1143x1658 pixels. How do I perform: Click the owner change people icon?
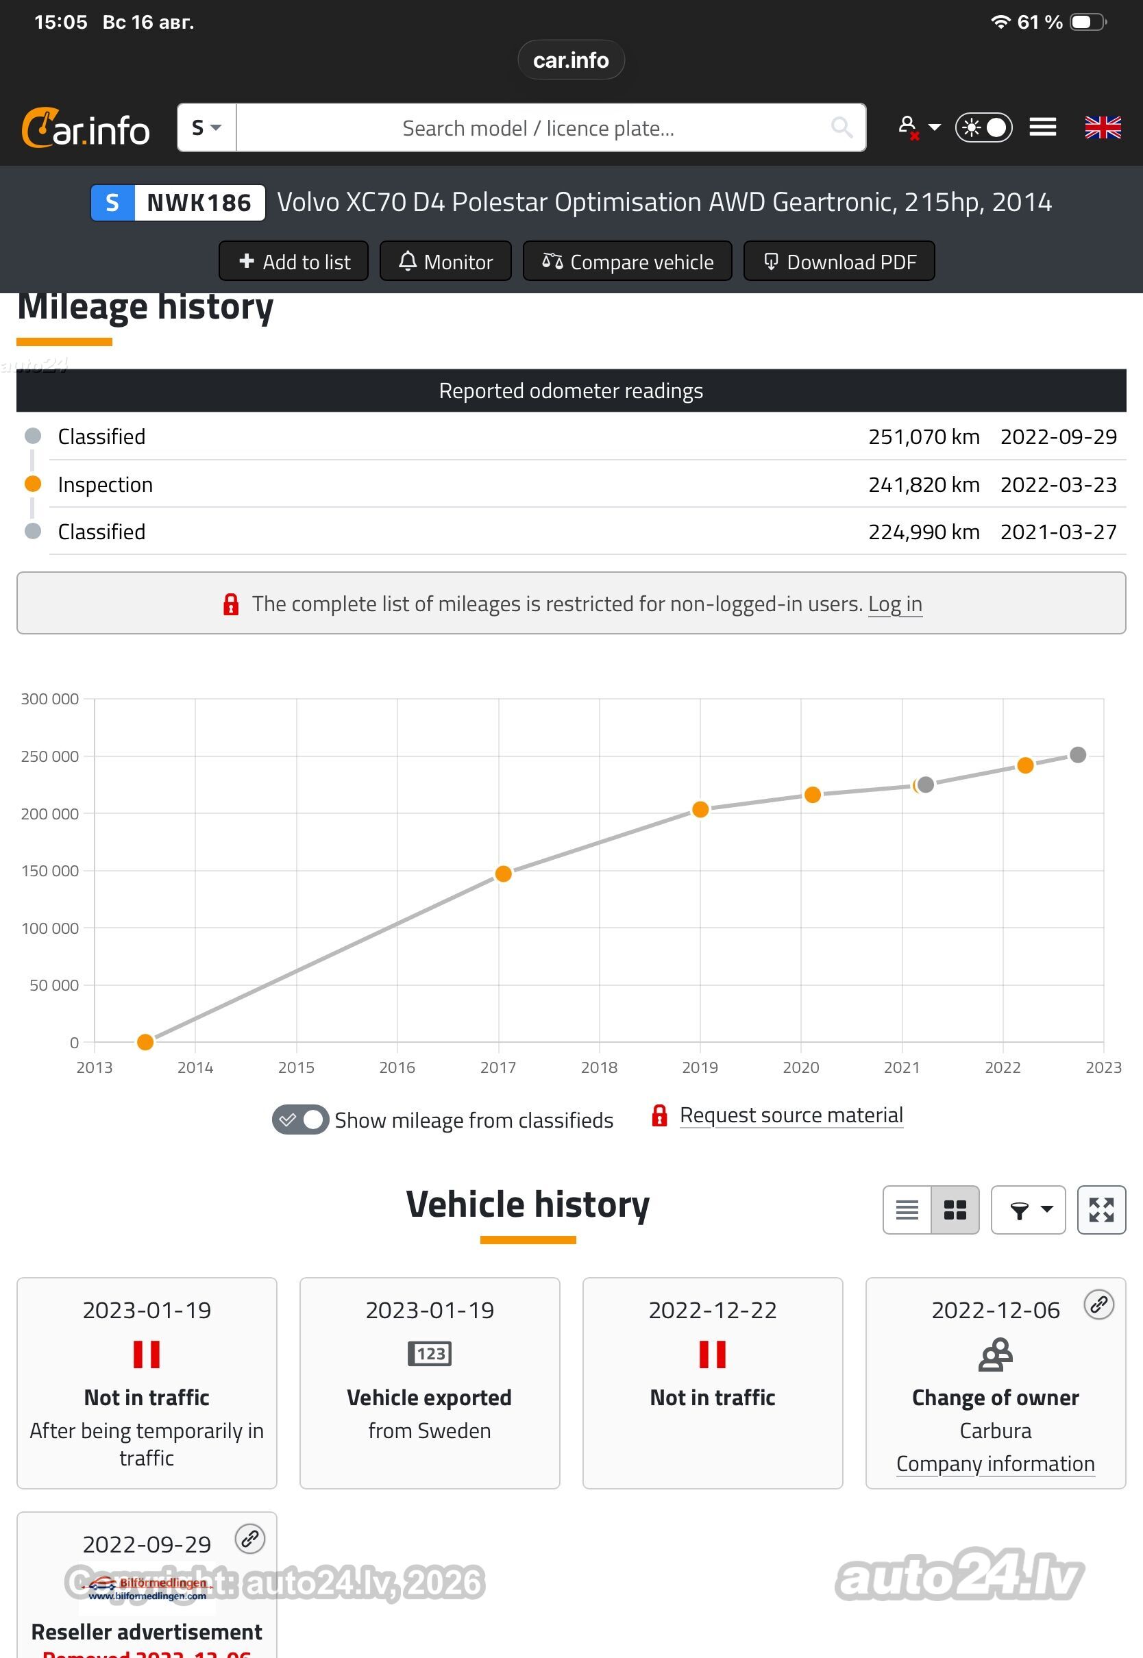996,1354
